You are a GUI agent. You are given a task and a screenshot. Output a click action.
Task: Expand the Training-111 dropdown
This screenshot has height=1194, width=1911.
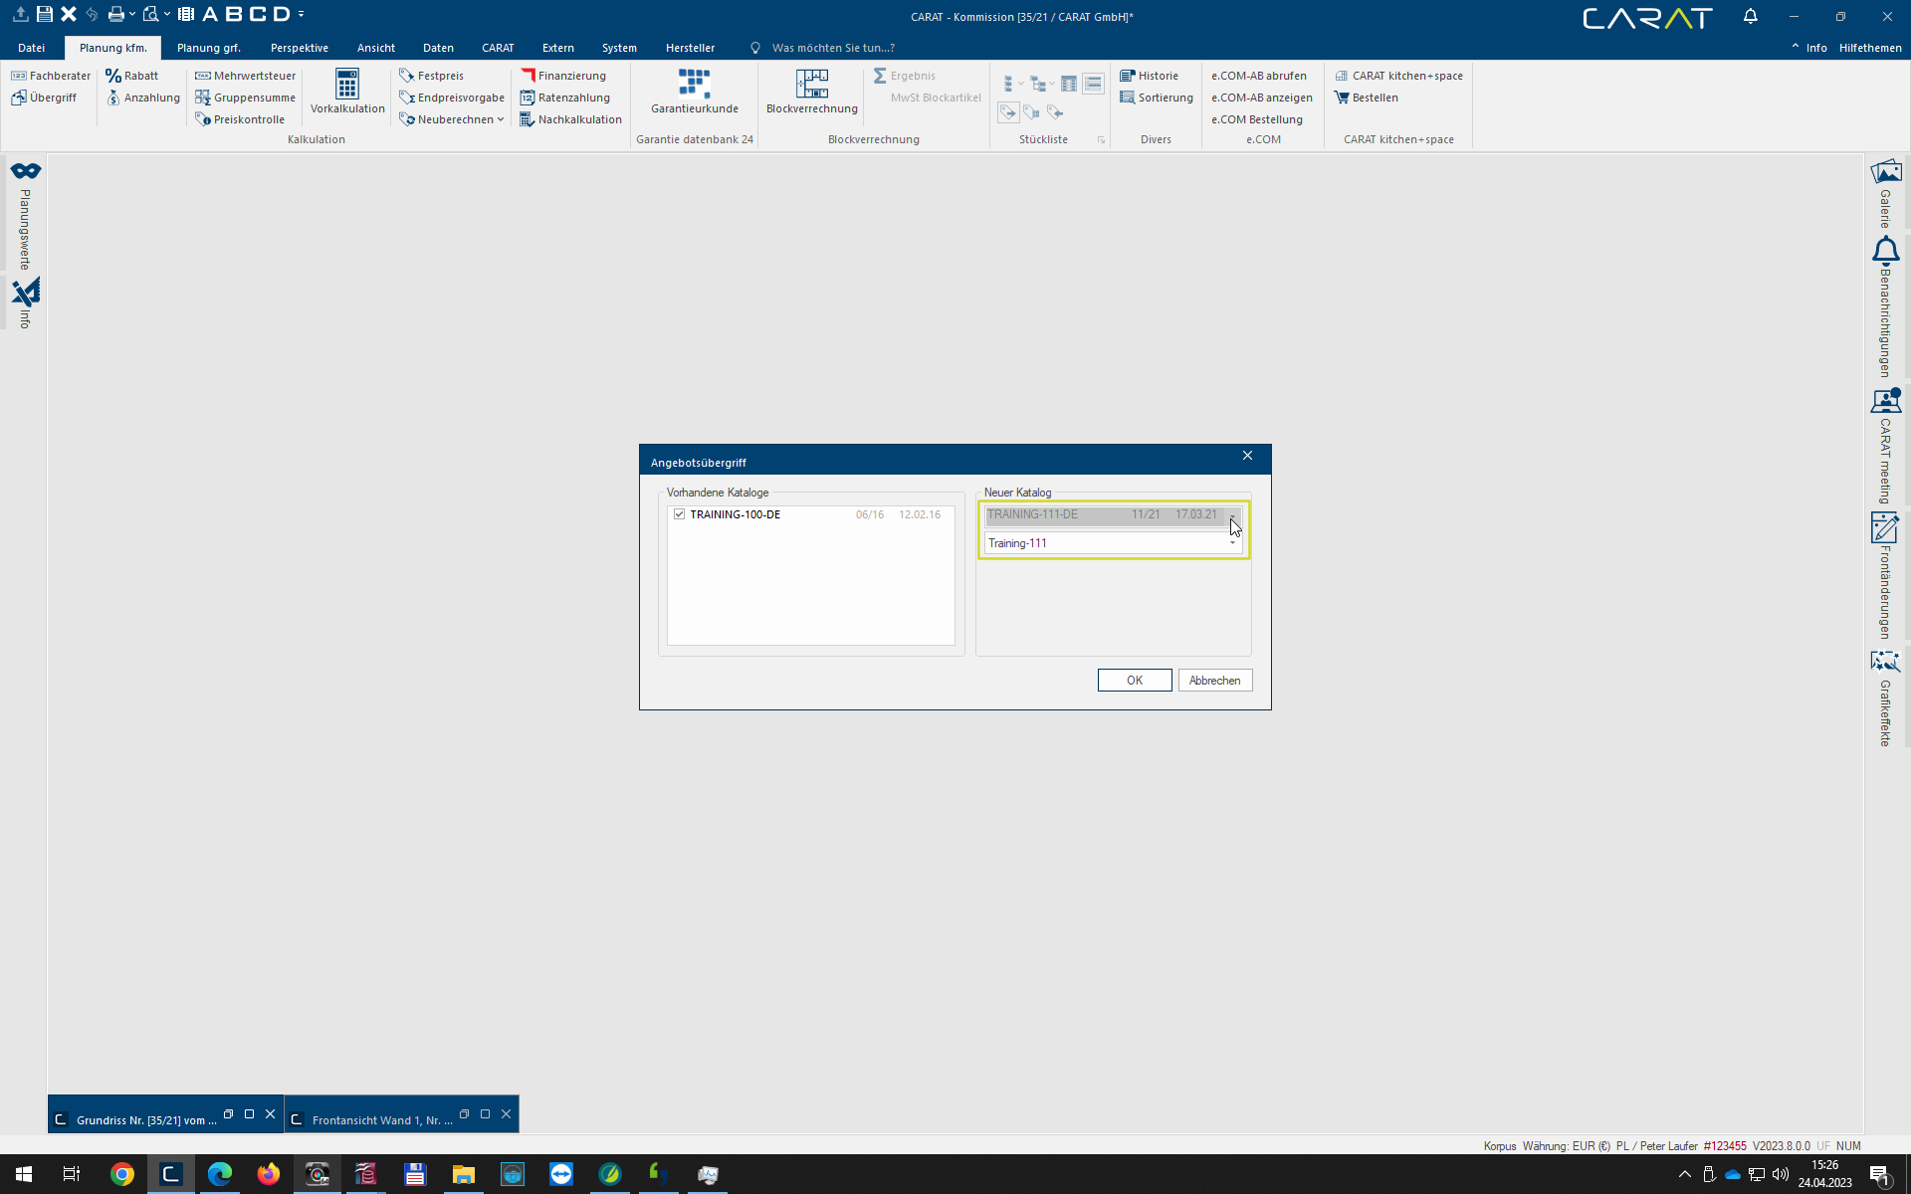(1232, 543)
